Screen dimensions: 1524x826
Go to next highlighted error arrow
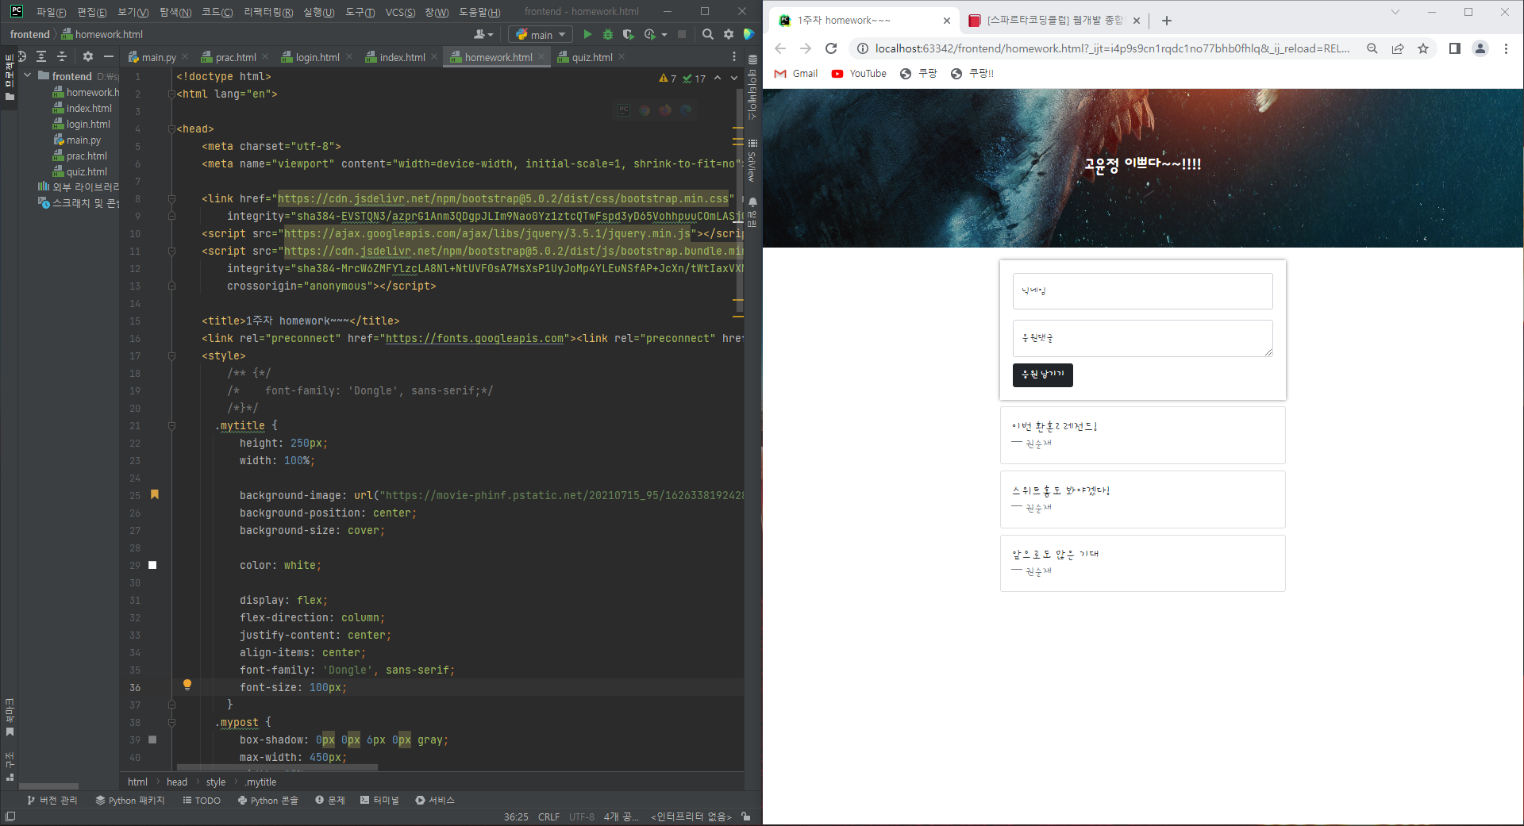[x=734, y=78]
